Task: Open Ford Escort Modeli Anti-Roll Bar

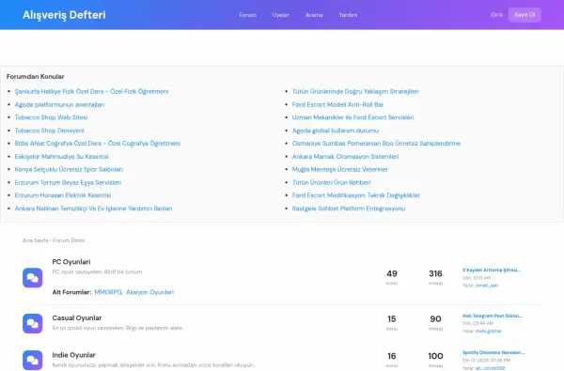Action: coord(337,104)
